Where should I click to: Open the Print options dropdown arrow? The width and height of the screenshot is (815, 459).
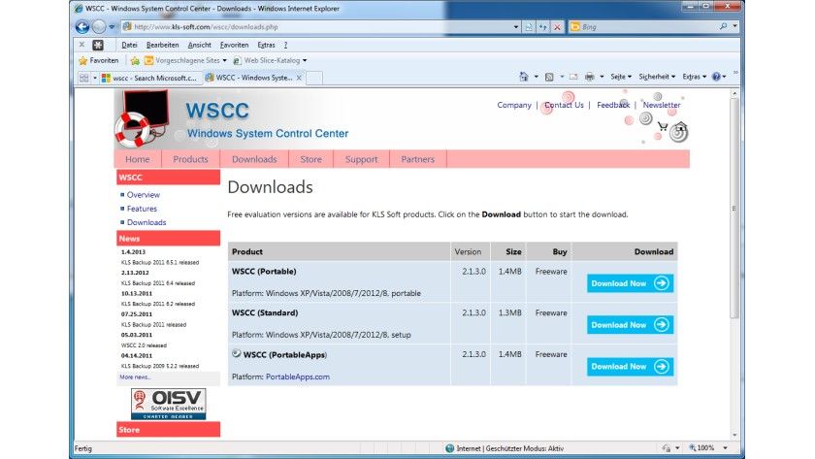tap(602, 77)
